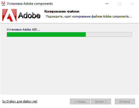Viewport: 139px width, 108px height.
Task: Click the empty grey area below progress bar
Action: 69,65
